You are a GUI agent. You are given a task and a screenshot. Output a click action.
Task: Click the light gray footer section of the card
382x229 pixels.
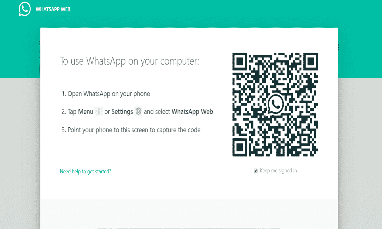pos(189,214)
